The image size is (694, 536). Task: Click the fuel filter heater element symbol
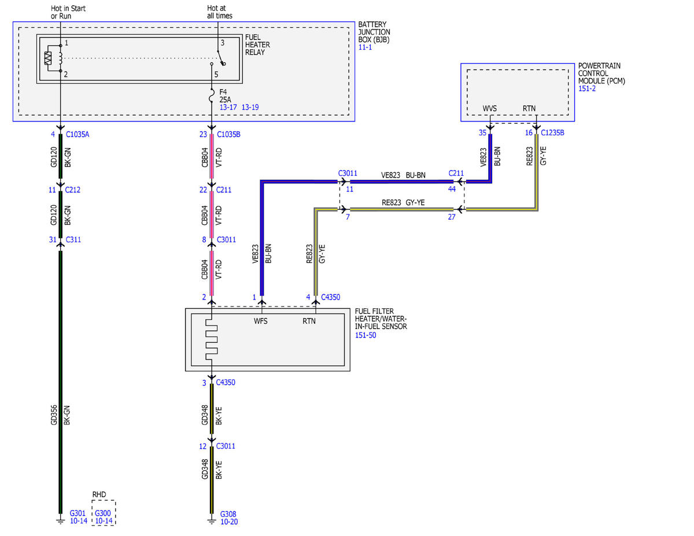[212, 339]
